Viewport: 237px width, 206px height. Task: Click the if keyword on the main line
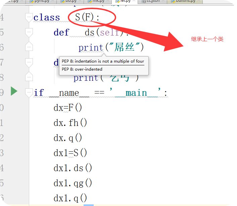[39, 92]
